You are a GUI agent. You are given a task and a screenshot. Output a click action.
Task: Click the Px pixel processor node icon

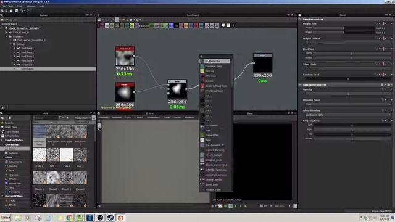coord(176,25)
